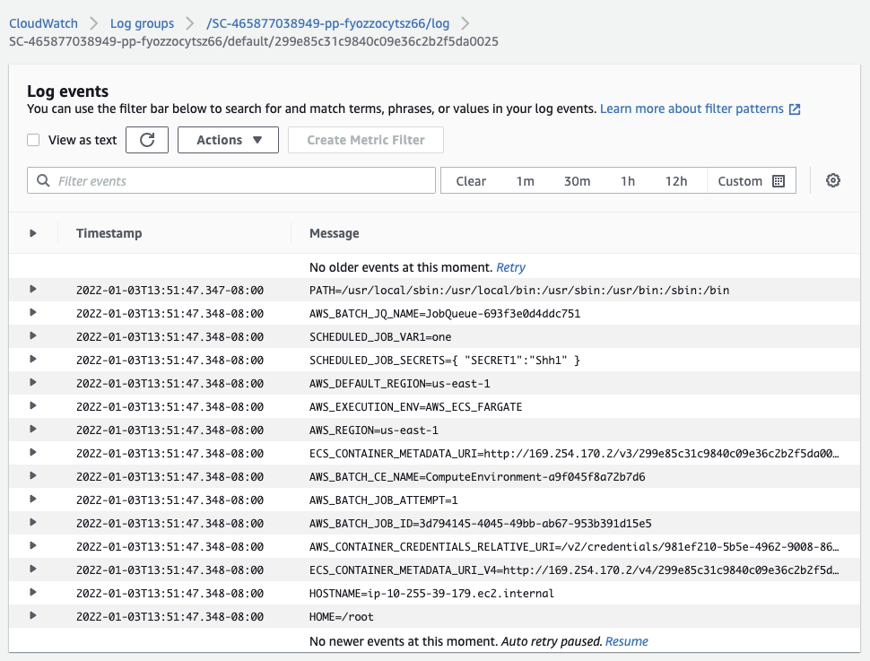
Task: Go to Log groups breadcrumb
Action: 143,23
